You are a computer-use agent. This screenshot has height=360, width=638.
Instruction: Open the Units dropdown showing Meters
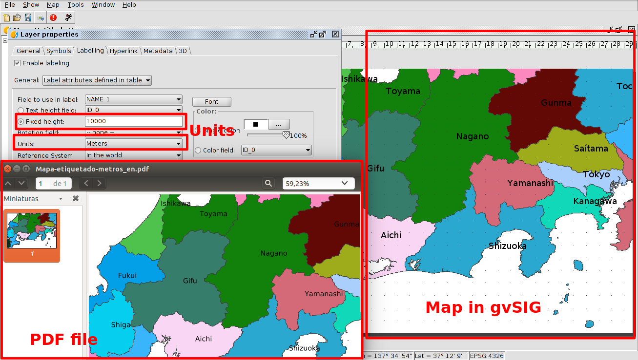click(133, 144)
